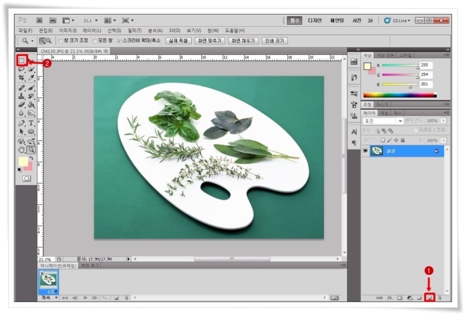Switch to the 측정 로그 tab

click(90, 265)
